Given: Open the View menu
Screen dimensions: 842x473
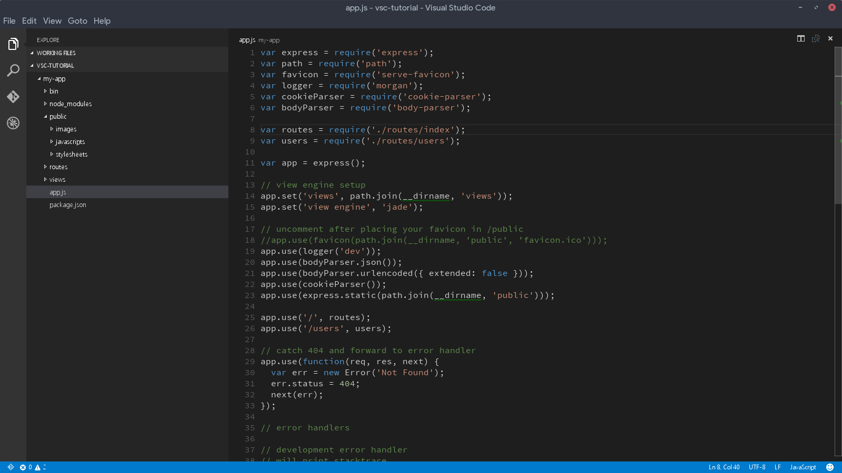Looking at the screenshot, I should (52, 21).
